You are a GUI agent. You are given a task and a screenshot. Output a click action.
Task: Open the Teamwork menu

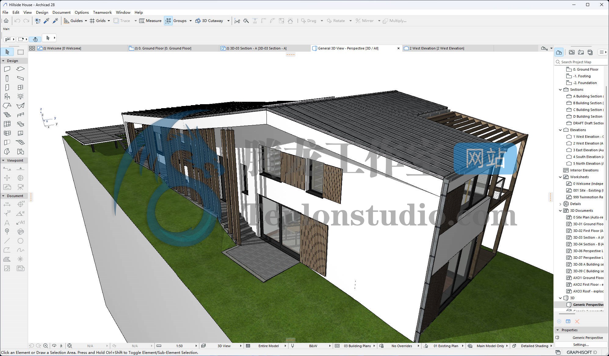102,13
